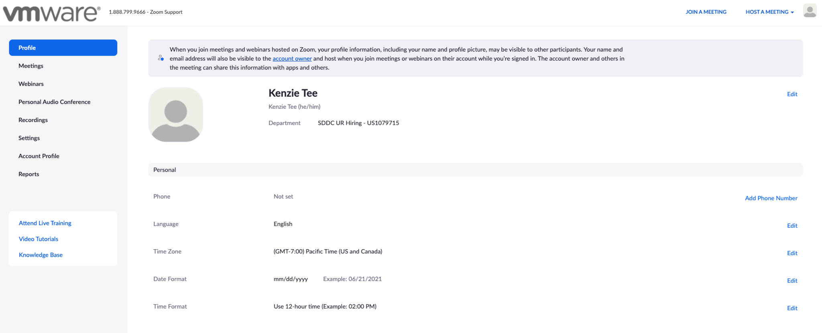
Task: Open the user avatar menu in header
Action: click(809, 11)
